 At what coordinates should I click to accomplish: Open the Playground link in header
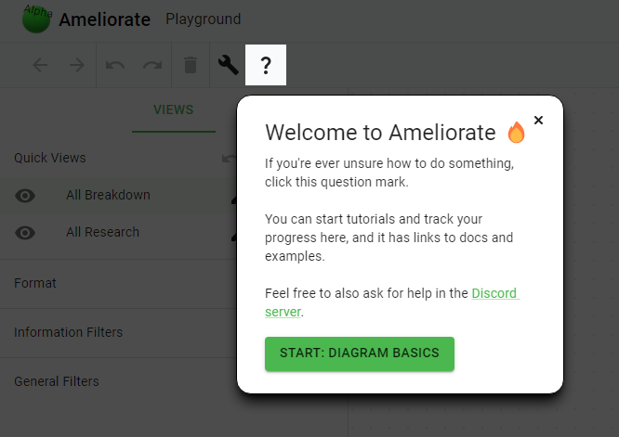(x=203, y=19)
